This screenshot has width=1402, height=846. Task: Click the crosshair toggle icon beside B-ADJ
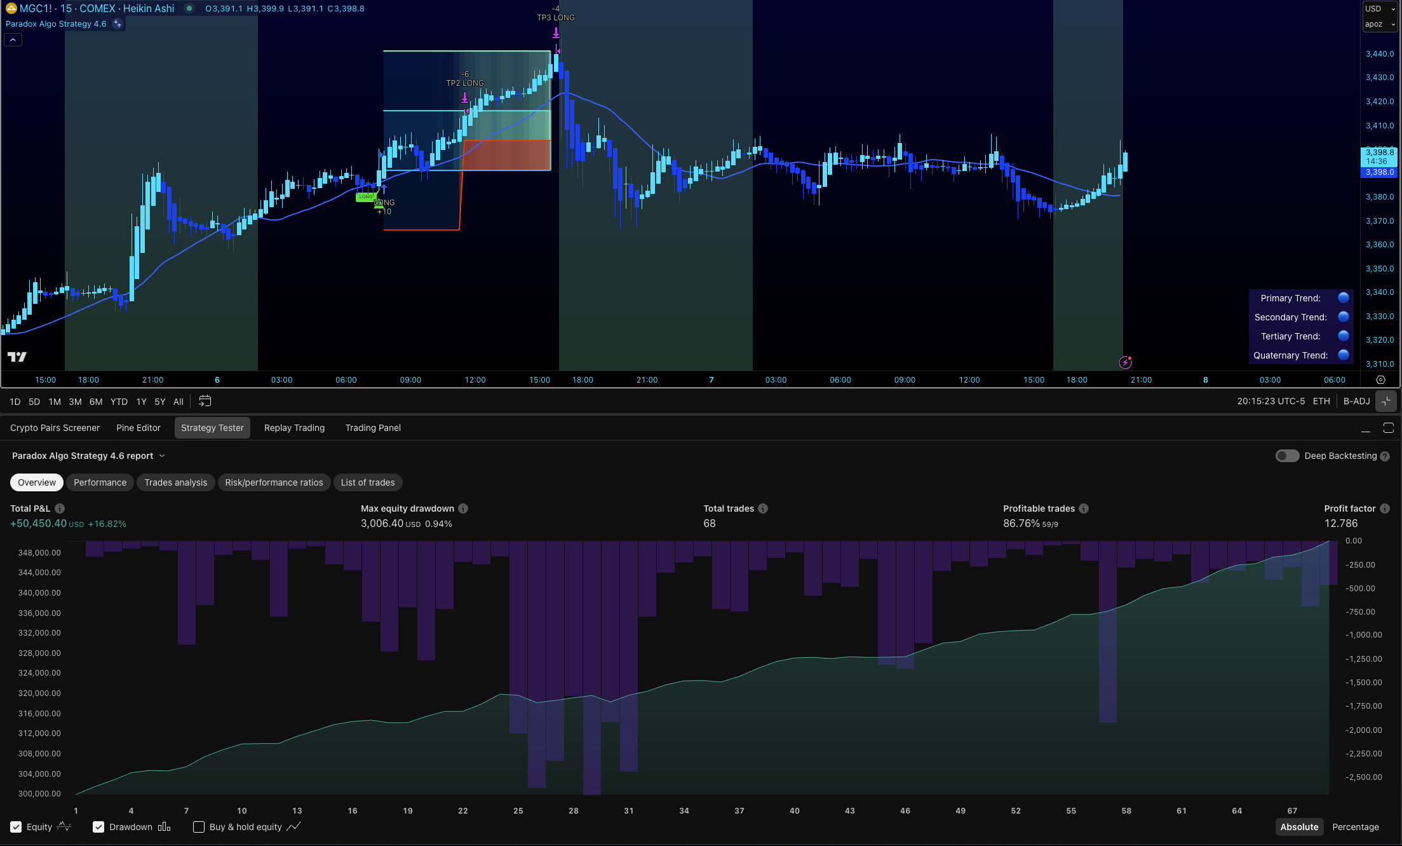coord(1386,401)
